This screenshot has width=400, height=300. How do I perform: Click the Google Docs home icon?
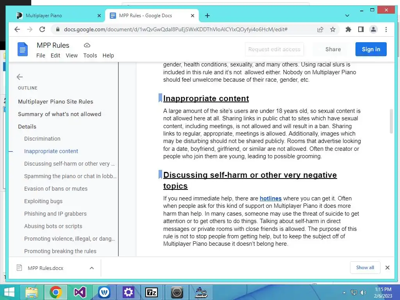point(22,49)
